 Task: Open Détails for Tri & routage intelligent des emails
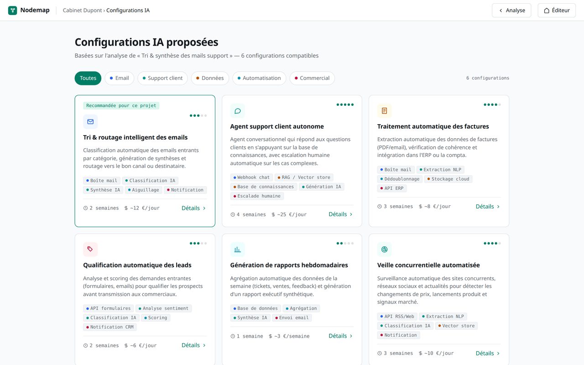tap(194, 208)
